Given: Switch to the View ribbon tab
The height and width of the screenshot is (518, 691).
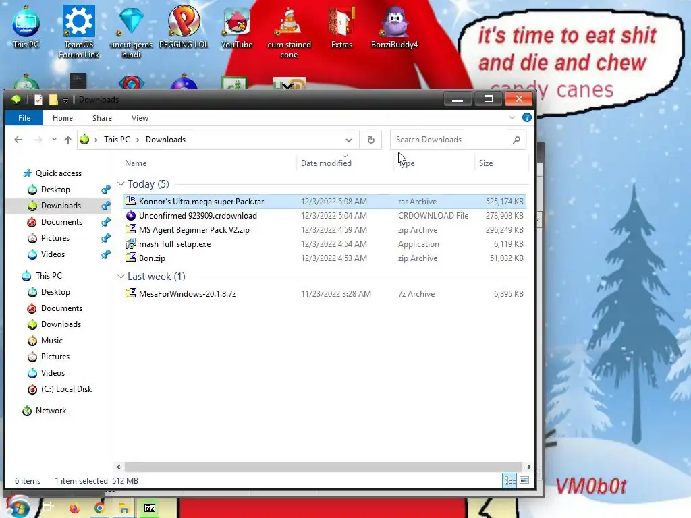Looking at the screenshot, I should (x=140, y=118).
